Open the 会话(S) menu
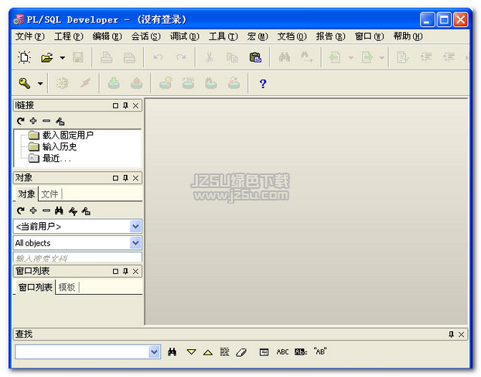This screenshot has width=481, height=377. click(x=145, y=36)
